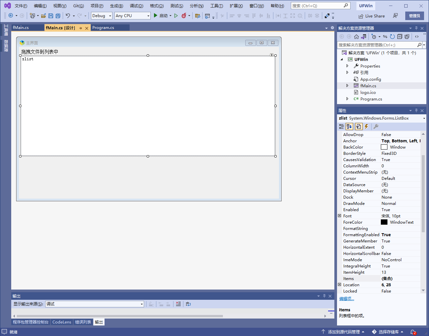429x336 pixels.
Task: Click the switch views icon in Solution Explorer
Action: [364, 37]
